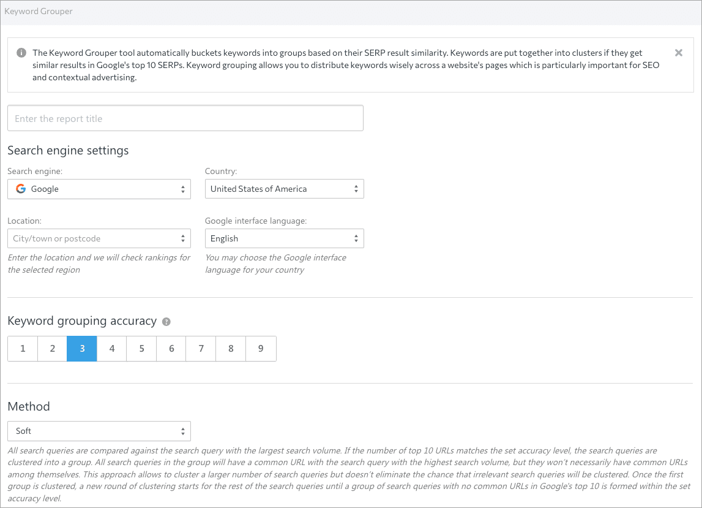Viewport: 702px width, 508px height.
Task: Pick accuracy level 5
Action: pyautogui.click(x=141, y=349)
